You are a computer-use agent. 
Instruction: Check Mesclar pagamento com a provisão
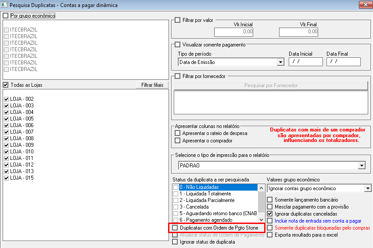click(270, 207)
